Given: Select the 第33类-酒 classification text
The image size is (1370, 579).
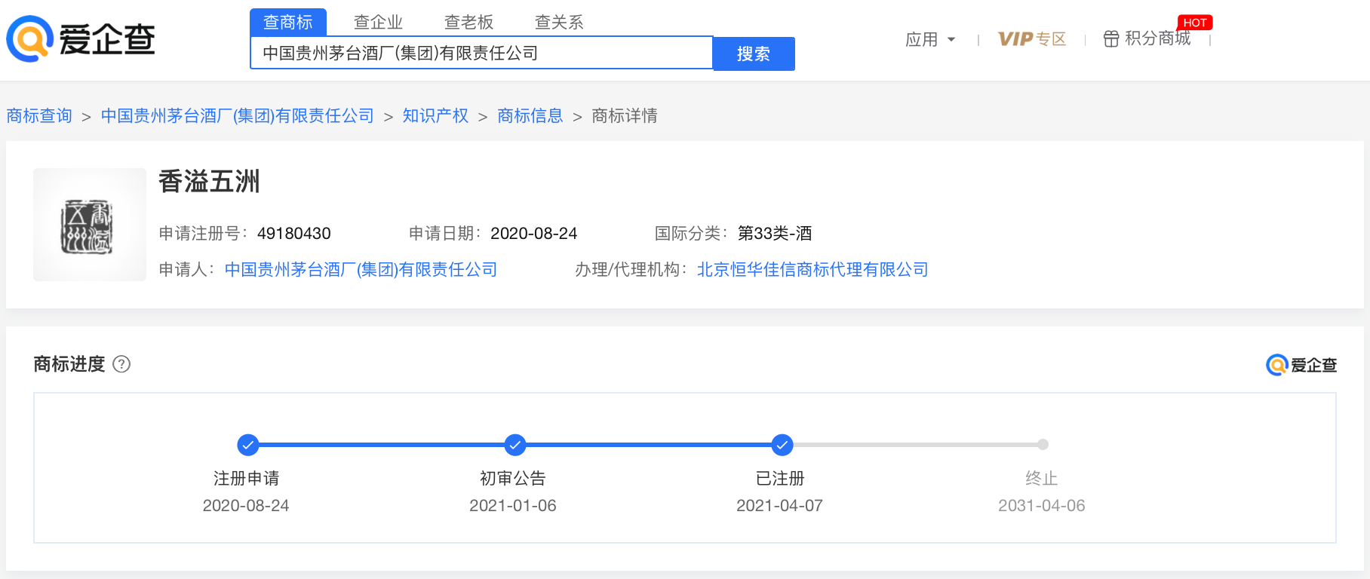Looking at the screenshot, I should [775, 234].
